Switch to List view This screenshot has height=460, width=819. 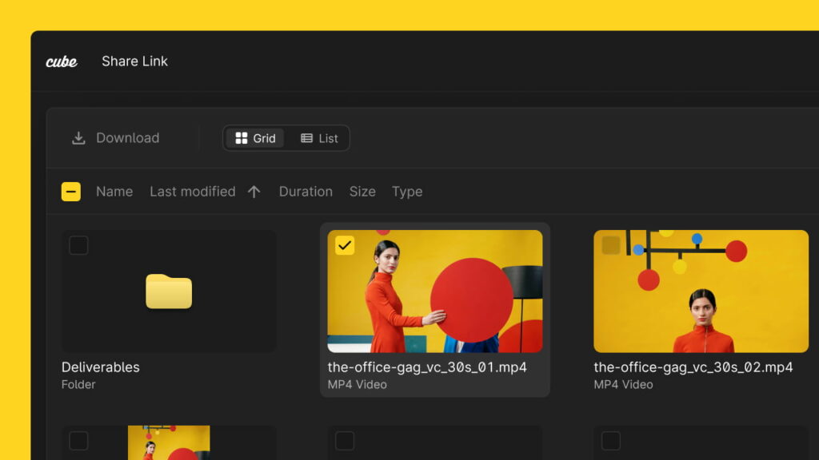click(x=319, y=138)
